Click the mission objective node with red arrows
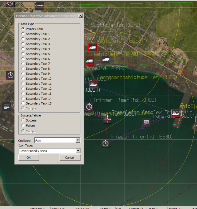 (107, 119)
